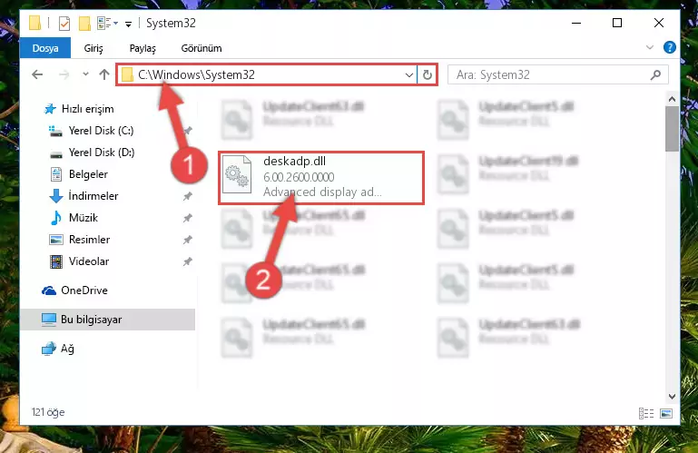
Task: Click the pin icon next to Müzik
Action: (188, 218)
